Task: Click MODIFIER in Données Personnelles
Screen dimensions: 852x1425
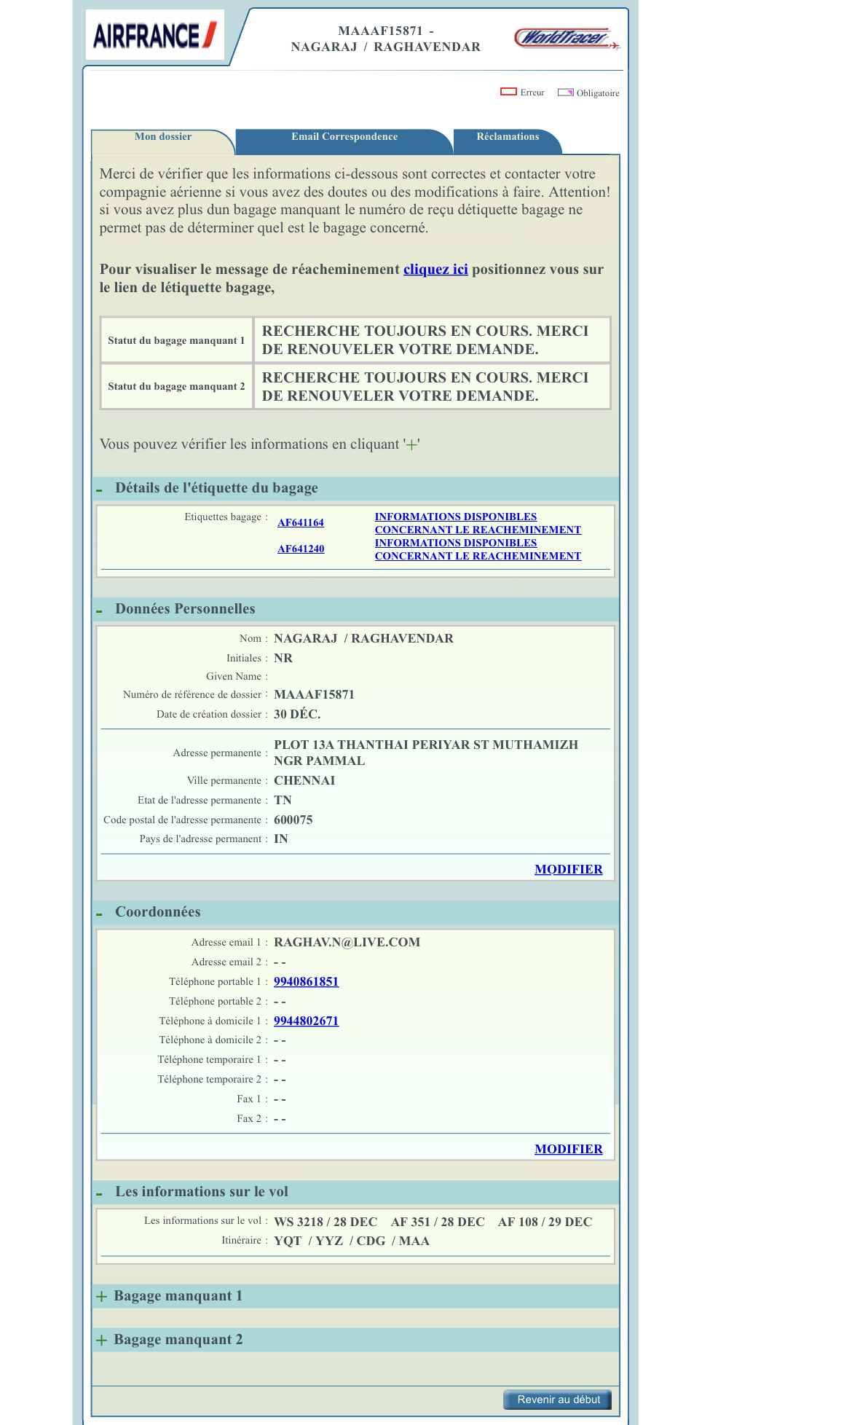Action: coord(568,869)
